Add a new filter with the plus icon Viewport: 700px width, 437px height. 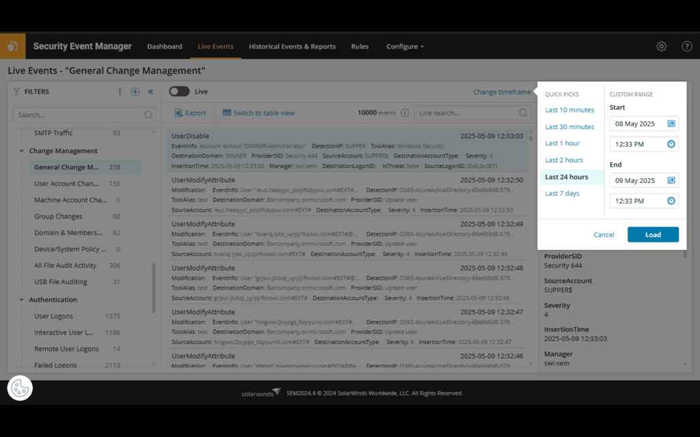coord(135,91)
